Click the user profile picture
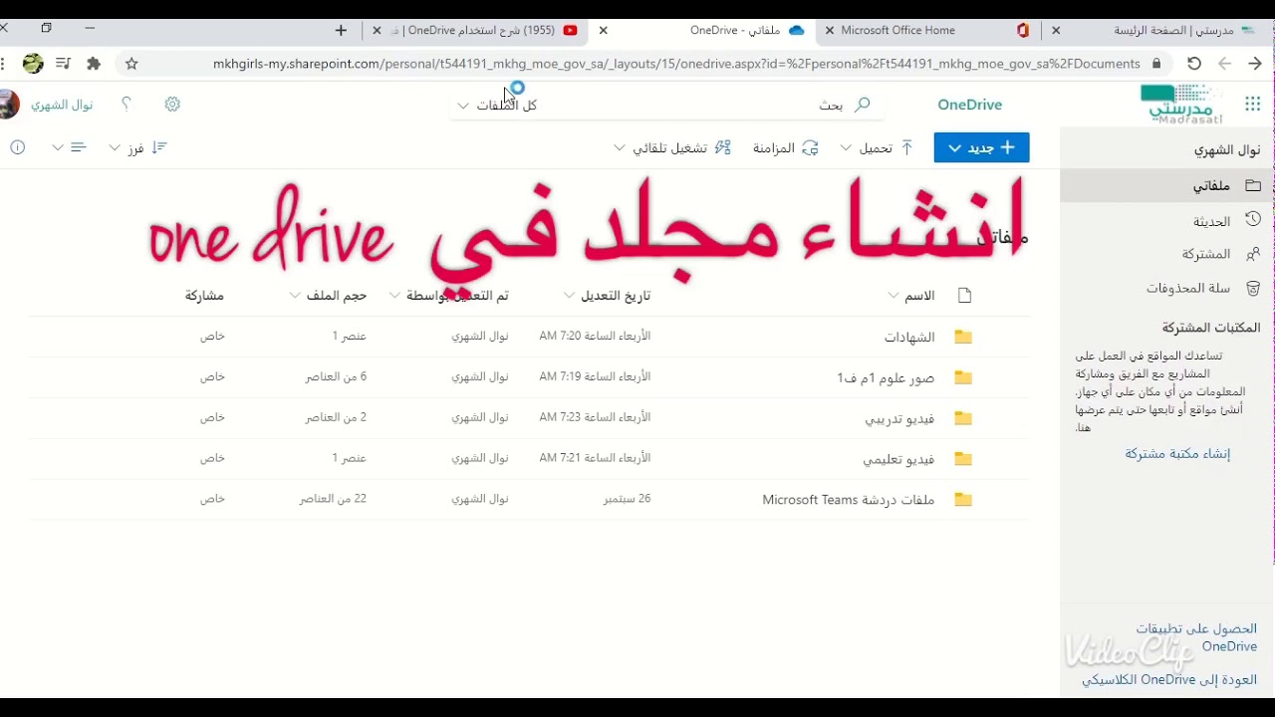The image size is (1275, 717). click(x=8, y=105)
